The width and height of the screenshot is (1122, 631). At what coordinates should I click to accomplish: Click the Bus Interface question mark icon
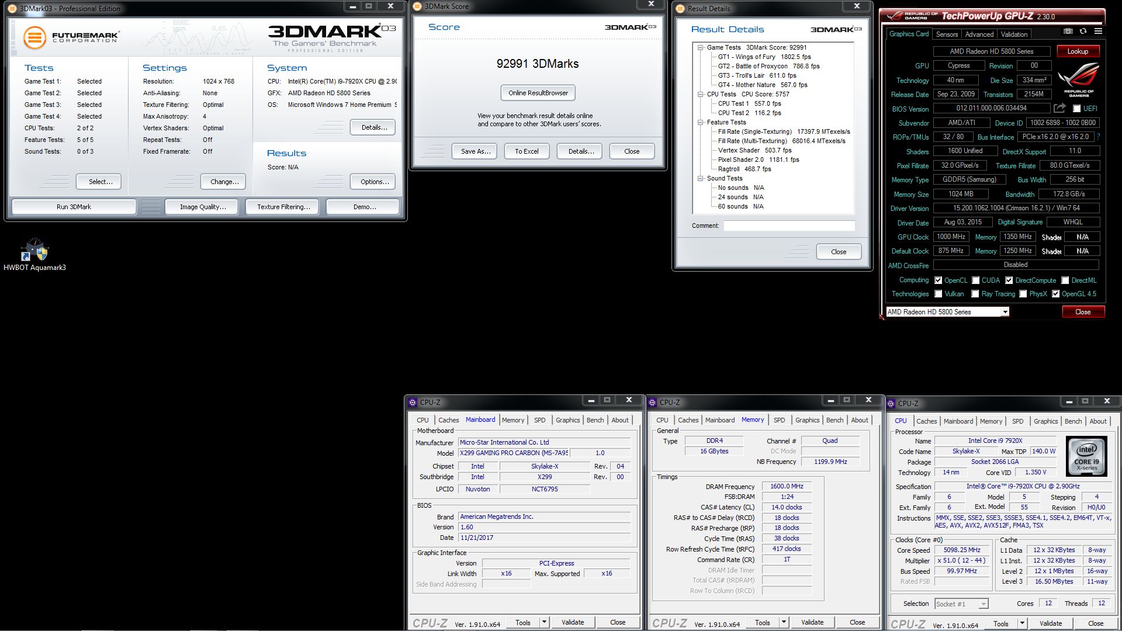tap(1098, 137)
